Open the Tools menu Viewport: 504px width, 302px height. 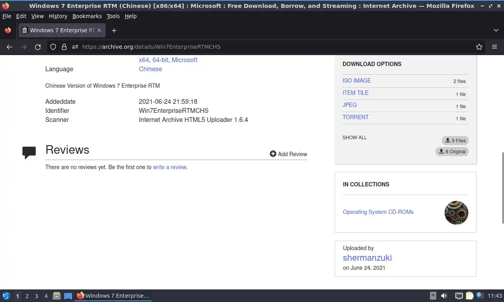click(113, 16)
